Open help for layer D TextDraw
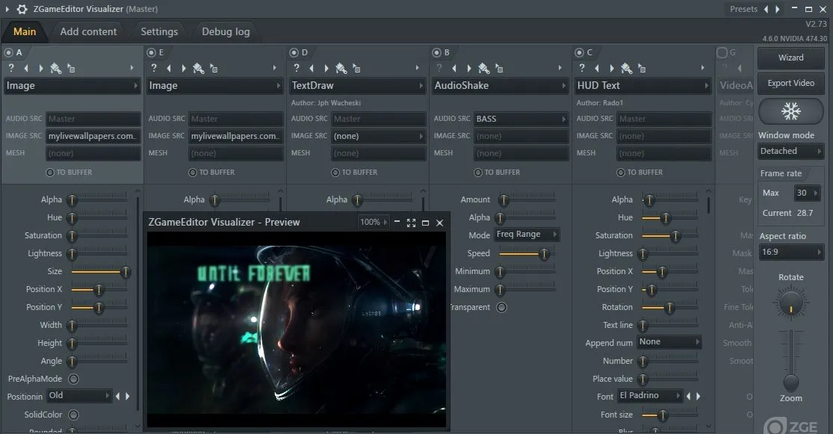This screenshot has width=833, height=434. [297, 68]
